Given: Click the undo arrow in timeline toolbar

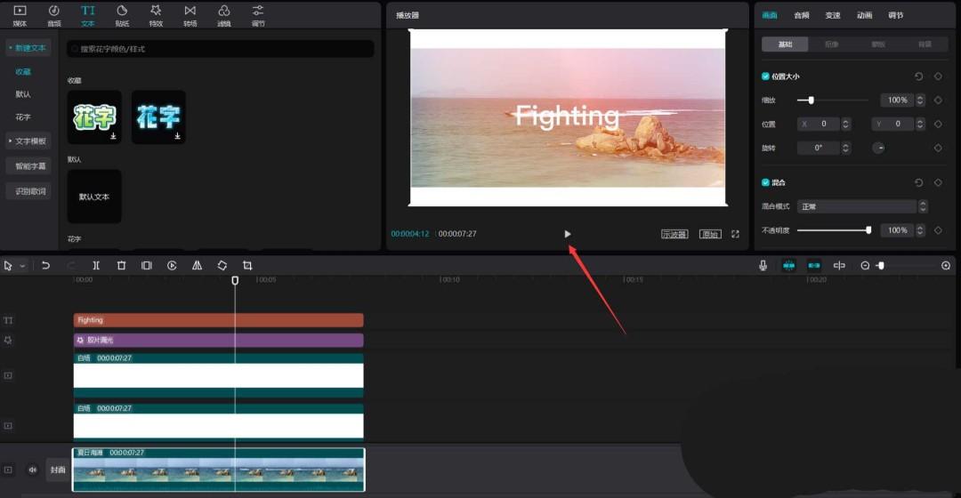Looking at the screenshot, I should click(45, 266).
